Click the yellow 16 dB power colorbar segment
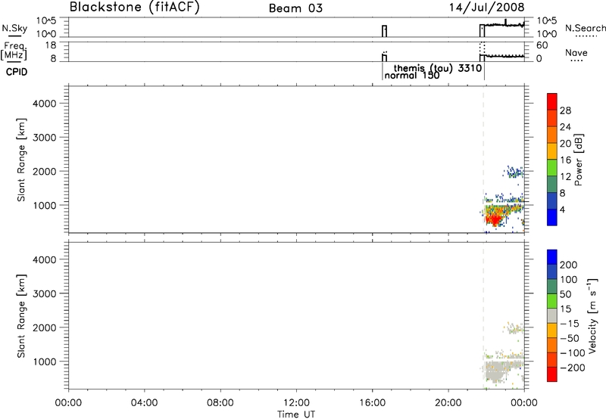 coord(552,151)
